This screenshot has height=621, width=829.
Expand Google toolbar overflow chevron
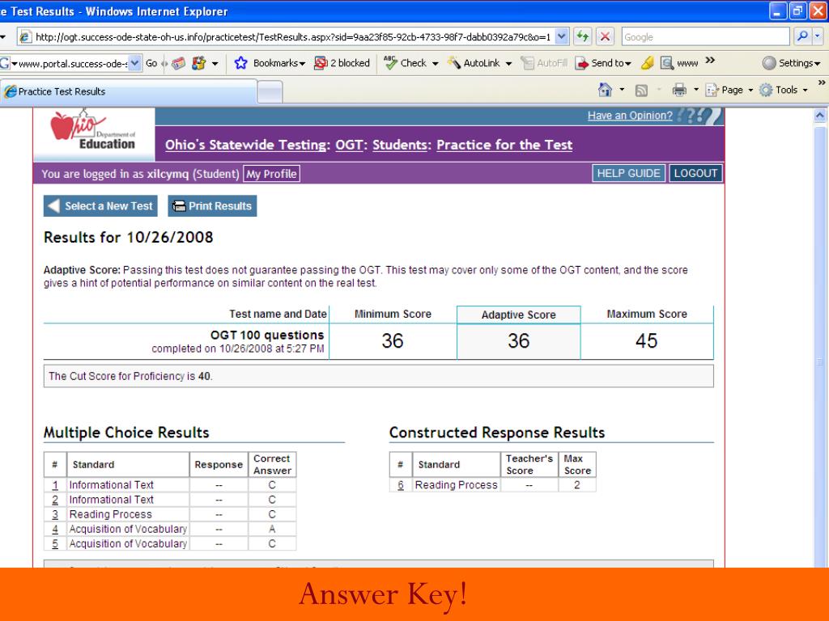[710, 60]
